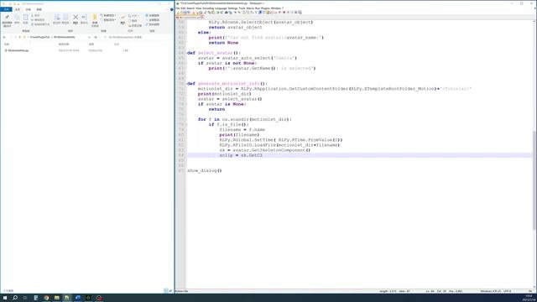Click the Move to ribbon icon
The width and height of the screenshot is (537, 302).
tap(57, 19)
